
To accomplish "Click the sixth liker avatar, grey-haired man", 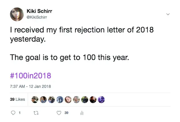I will click(x=76, y=100).
